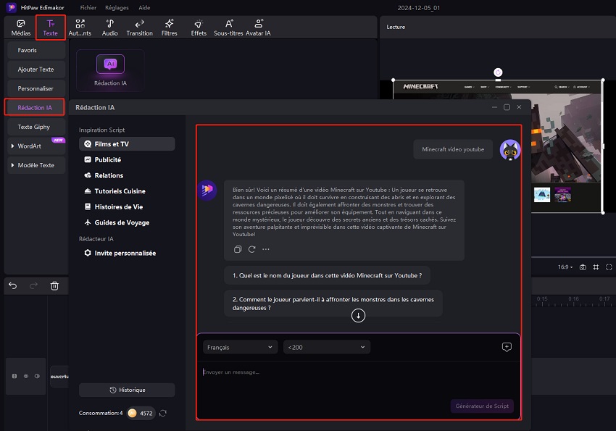
Task: Toggle track visibility eye icon
Action: click(26, 376)
